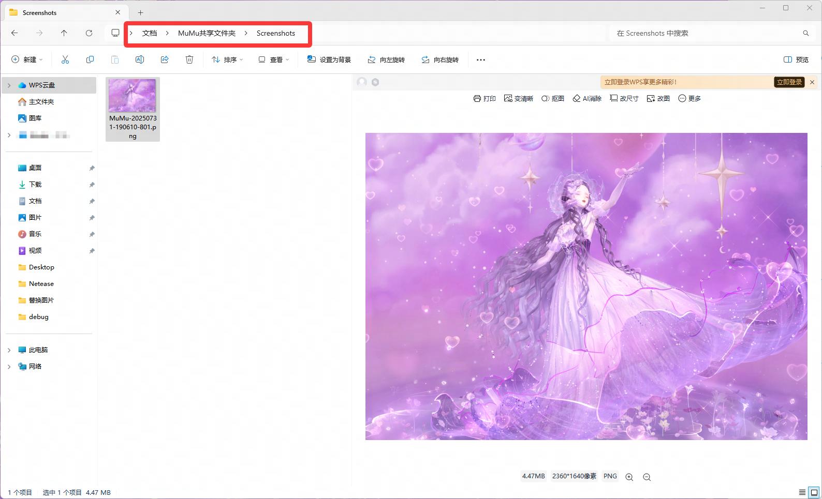The image size is (822, 499).
Task: Click the zoom out magnifier icon
Action: pyautogui.click(x=647, y=477)
